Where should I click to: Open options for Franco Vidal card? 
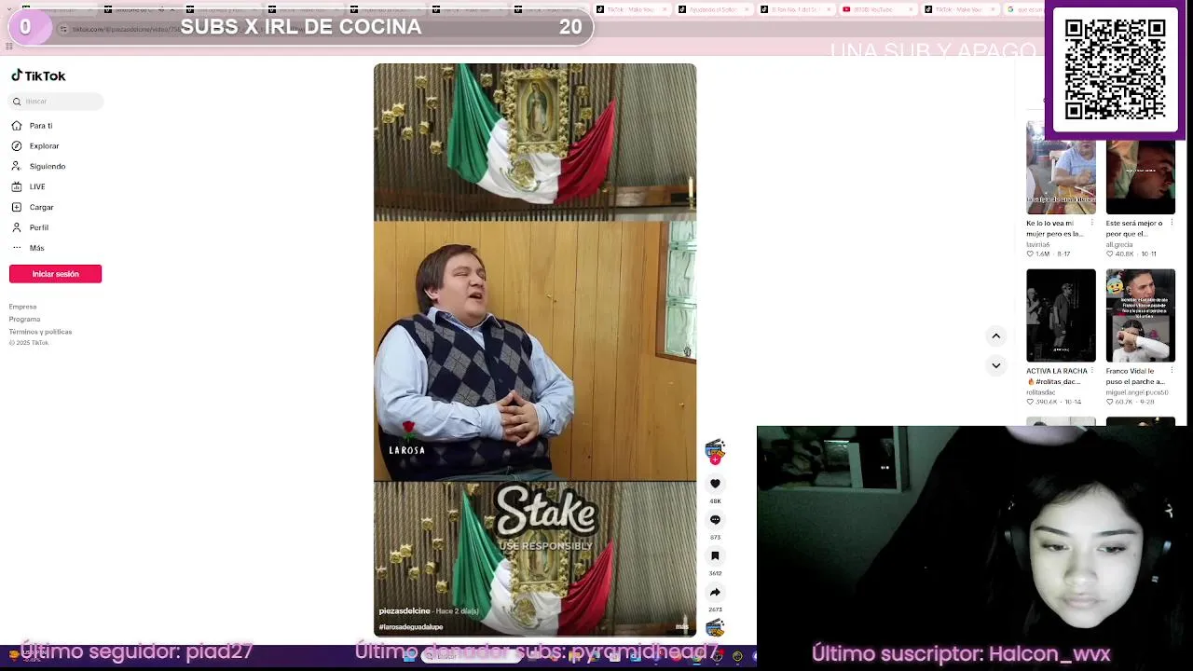(1172, 371)
